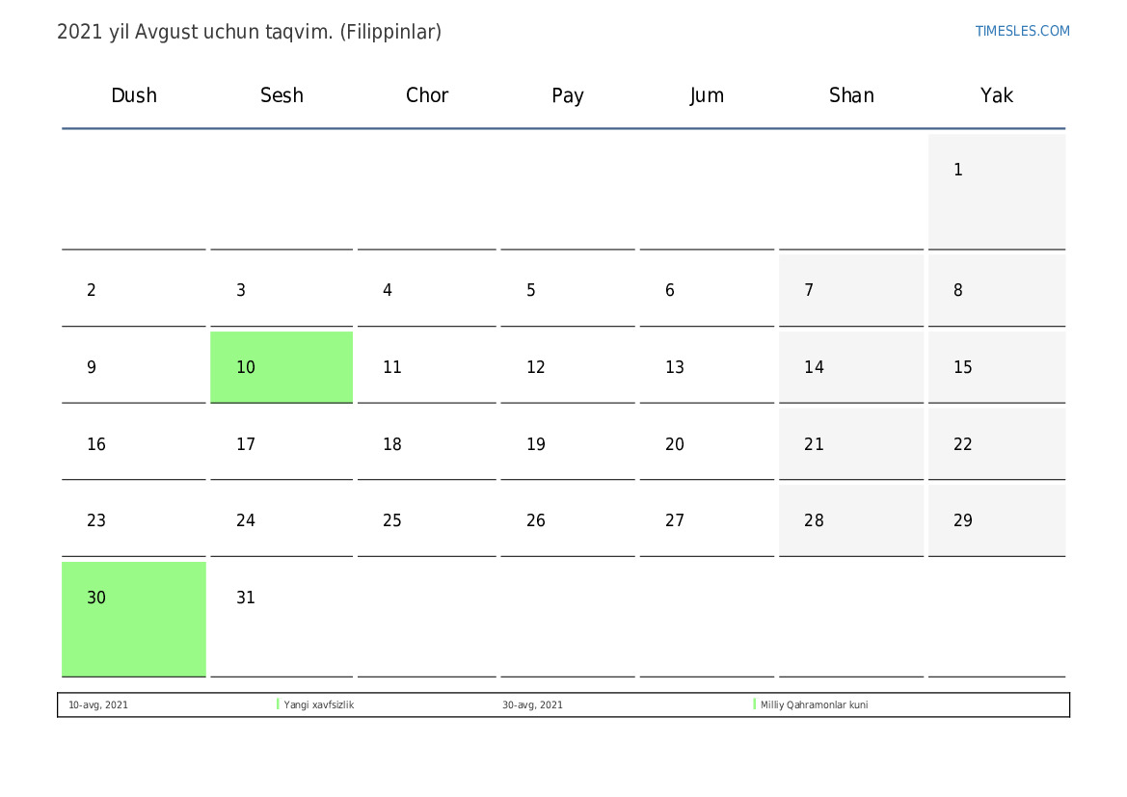
Task: Click the Sesh weekday header
Action: (x=282, y=95)
